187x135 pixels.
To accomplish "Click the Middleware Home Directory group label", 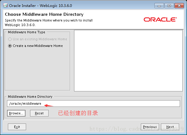I will tap(30, 97).
